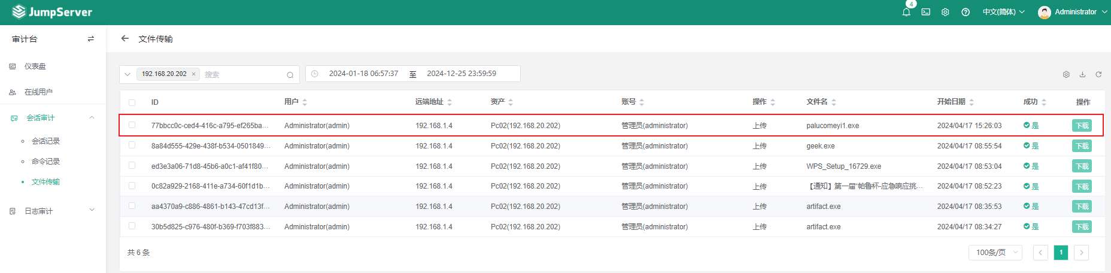Sort by 开始日期 column arrows

point(972,102)
